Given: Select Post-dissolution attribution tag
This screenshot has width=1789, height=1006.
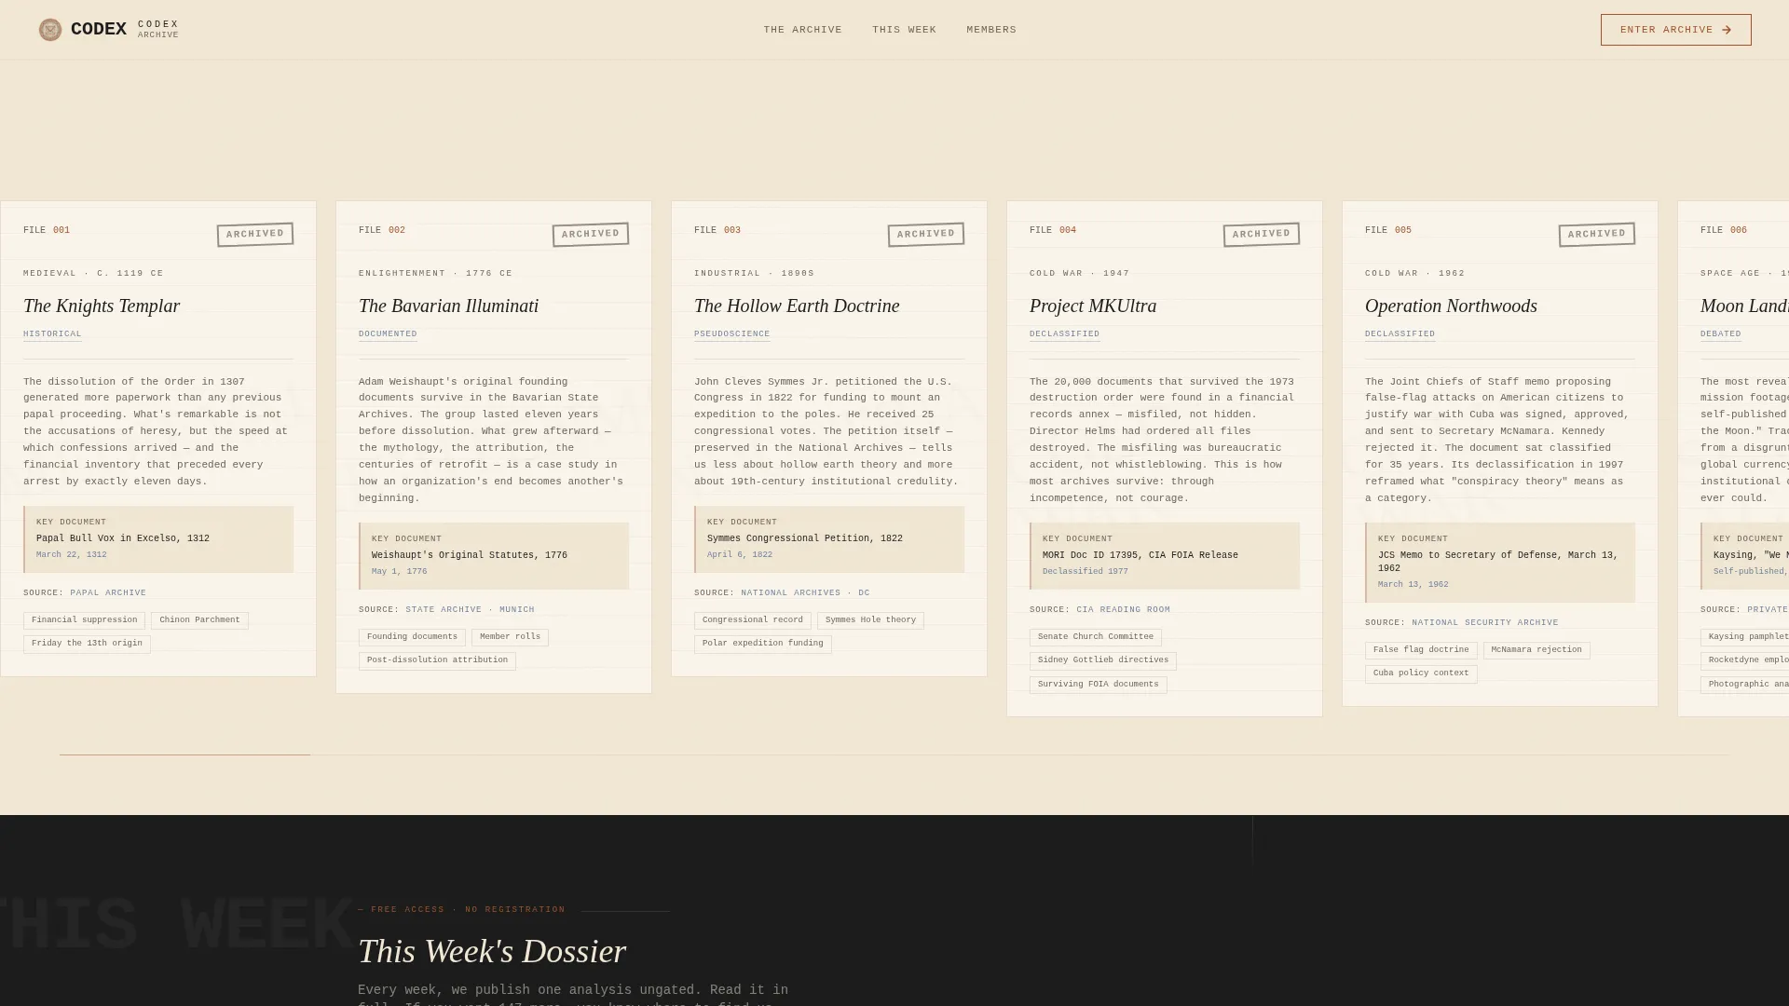Looking at the screenshot, I should [437, 660].
